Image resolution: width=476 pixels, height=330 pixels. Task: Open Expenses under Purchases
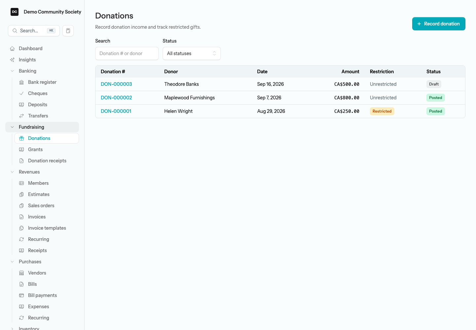[47, 307]
